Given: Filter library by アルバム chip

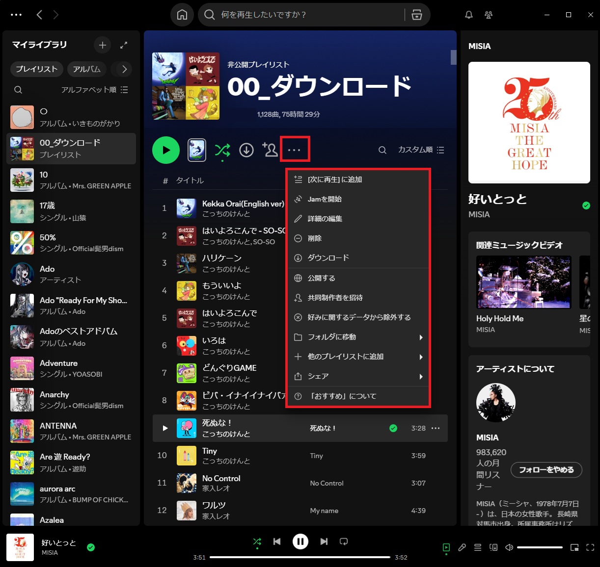Looking at the screenshot, I should click(87, 69).
